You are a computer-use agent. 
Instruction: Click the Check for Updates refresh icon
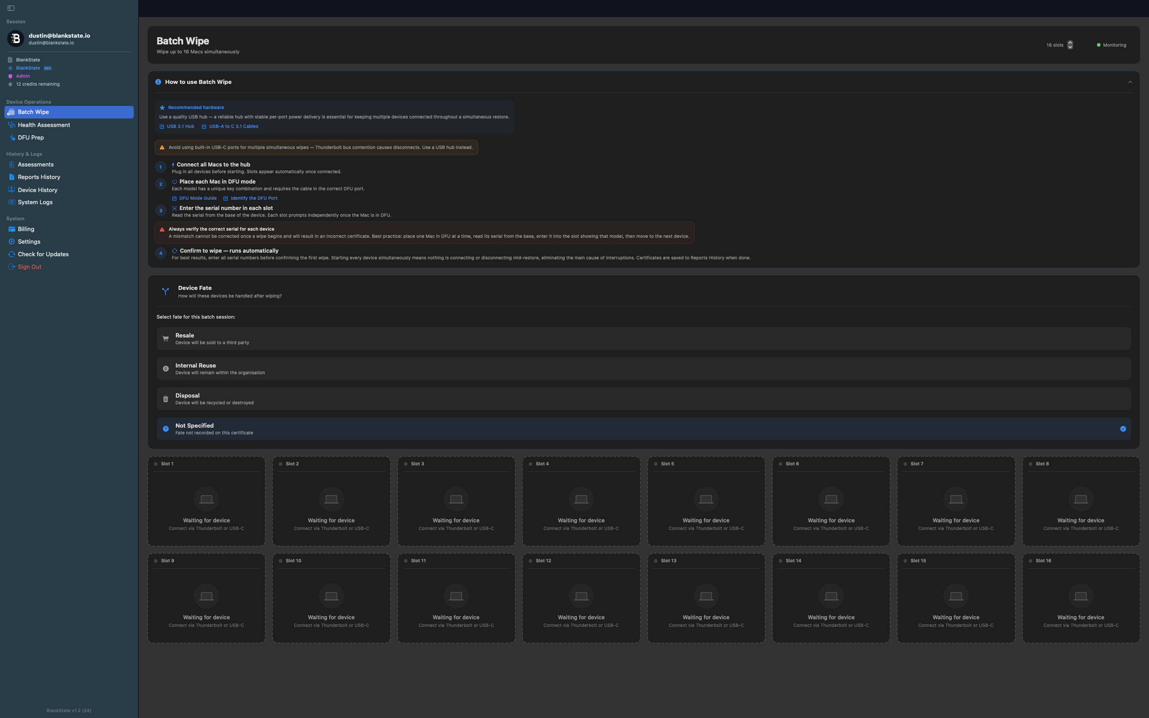[11, 254]
